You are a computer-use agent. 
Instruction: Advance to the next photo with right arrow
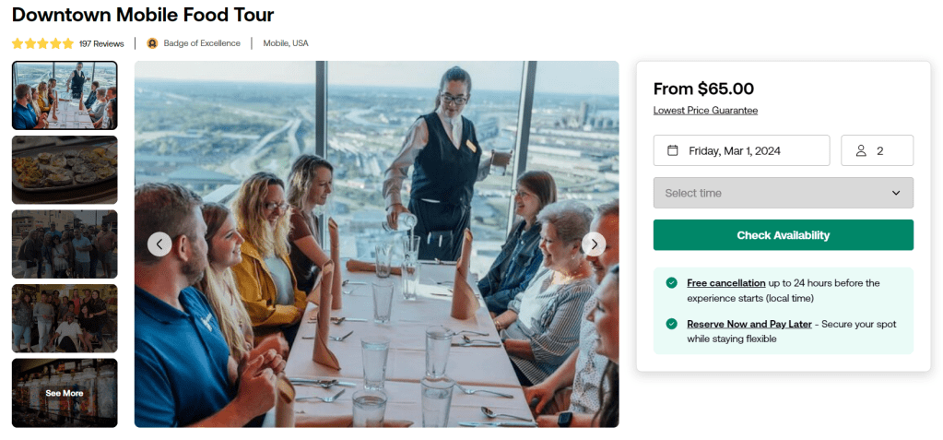(594, 244)
